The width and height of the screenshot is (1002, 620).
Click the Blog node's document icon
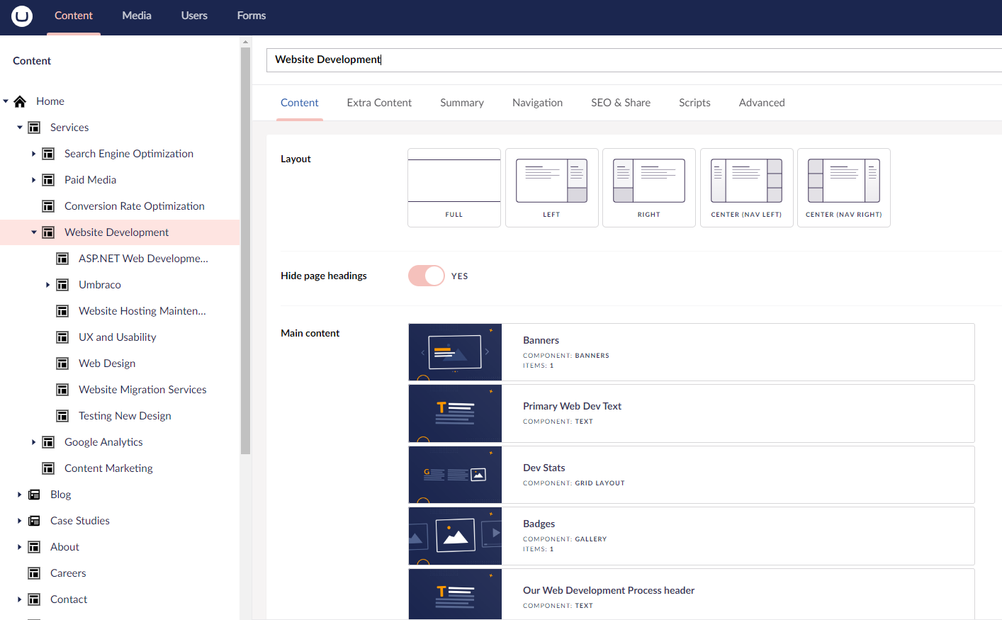coord(34,495)
